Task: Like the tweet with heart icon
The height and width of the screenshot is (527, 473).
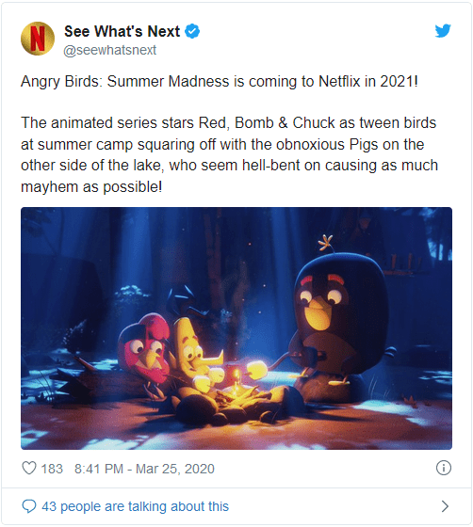Action: pos(29,468)
